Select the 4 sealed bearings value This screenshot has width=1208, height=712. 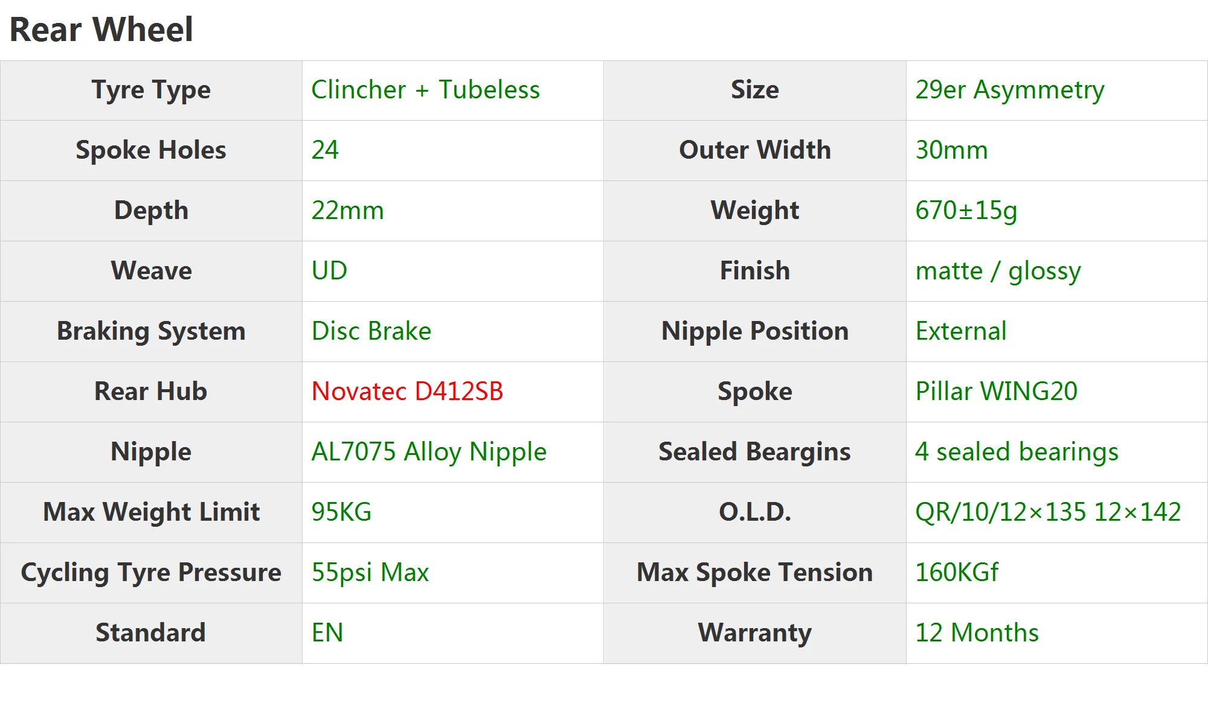[x=1017, y=452]
